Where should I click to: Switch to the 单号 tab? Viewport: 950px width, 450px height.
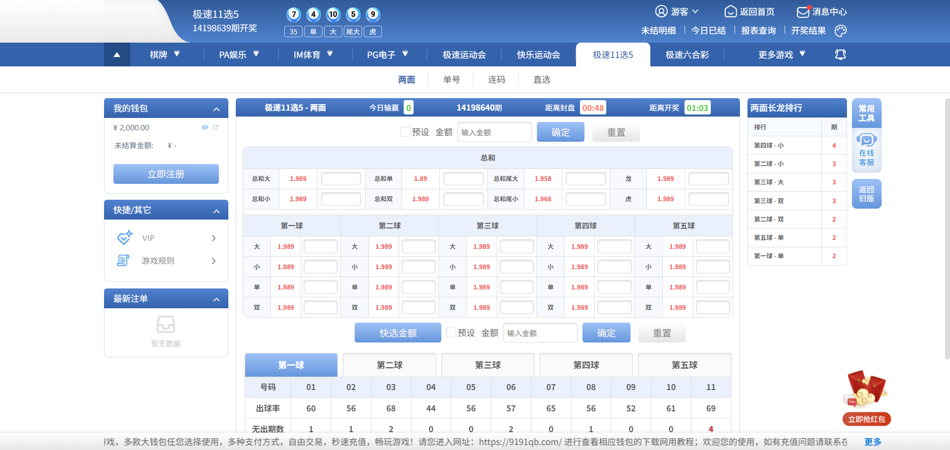[x=451, y=79]
